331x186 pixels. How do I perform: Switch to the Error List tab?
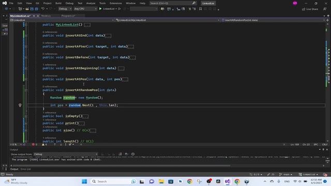pos(25,169)
